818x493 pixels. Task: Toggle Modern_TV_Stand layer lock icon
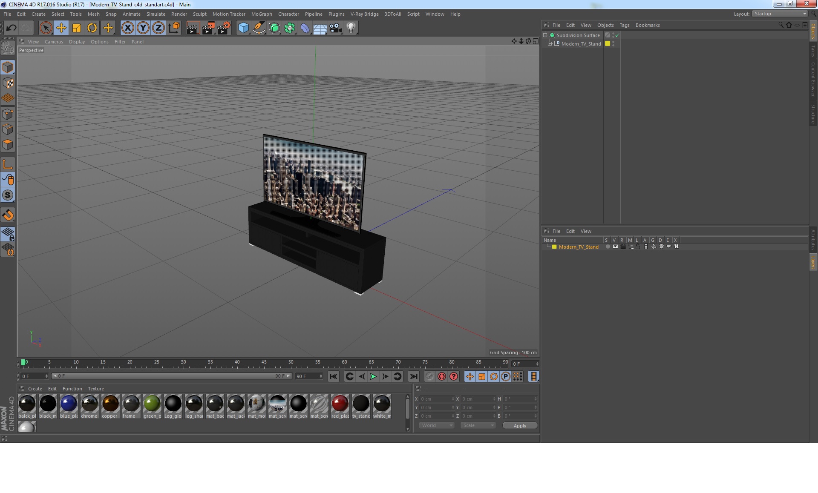(638, 246)
